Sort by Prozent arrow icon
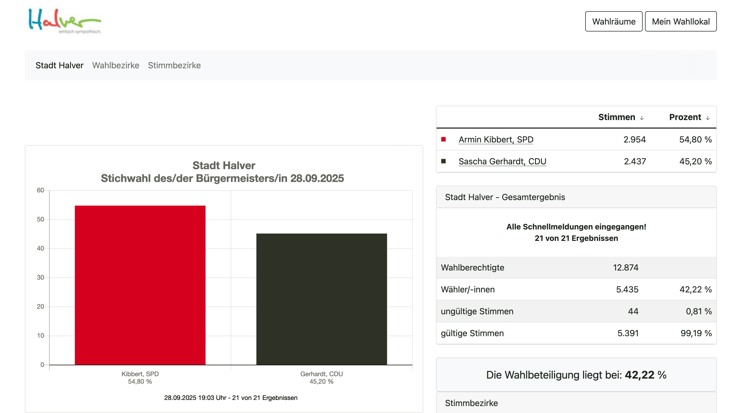 pos(708,118)
